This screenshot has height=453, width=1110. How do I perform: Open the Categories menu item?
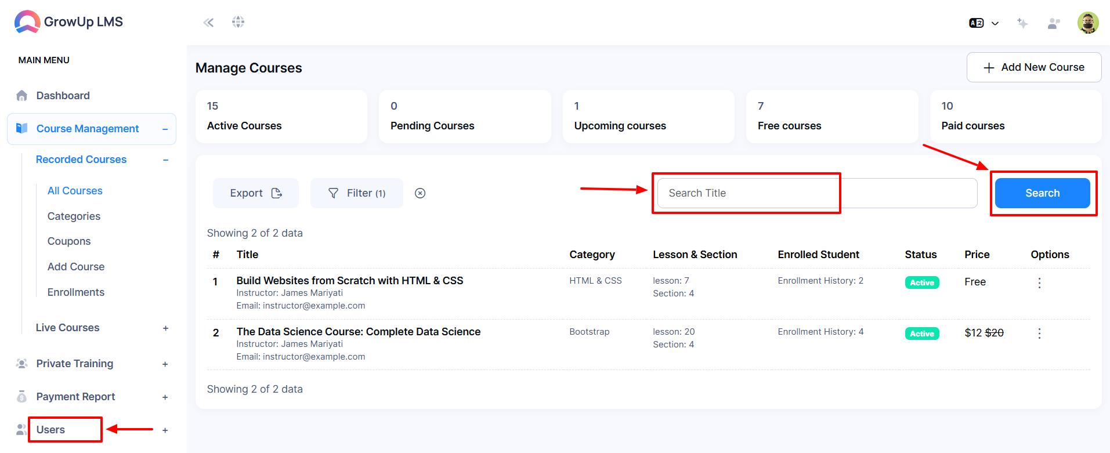(x=74, y=216)
